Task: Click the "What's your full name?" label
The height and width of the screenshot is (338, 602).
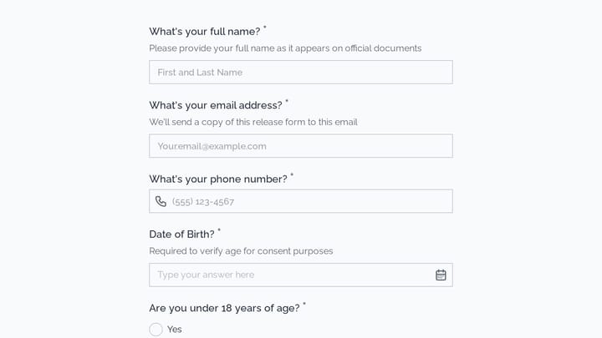Action: point(205,32)
